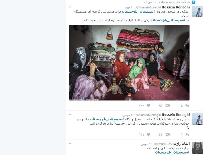Image resolution: width=203 pixels, height=155 pixels.
Task: Click the follower person icon beside Behrooz.shahrokhnia
Action: pos(194,2)
